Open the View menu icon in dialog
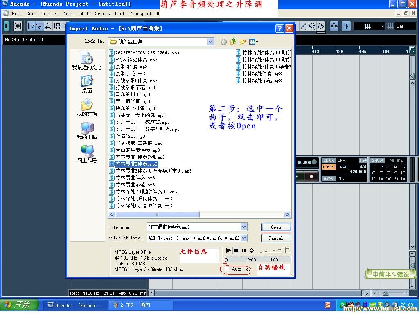Screen dimensions: 419x314 253,42
